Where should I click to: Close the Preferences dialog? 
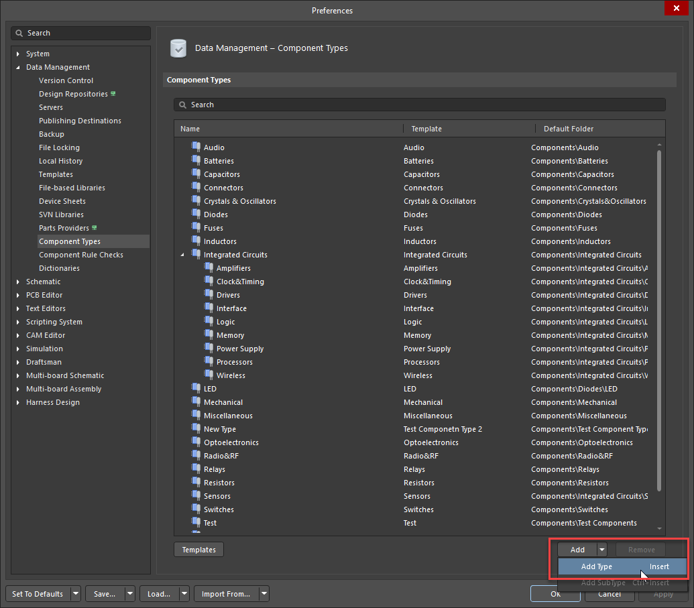click(x=677, y=8)
